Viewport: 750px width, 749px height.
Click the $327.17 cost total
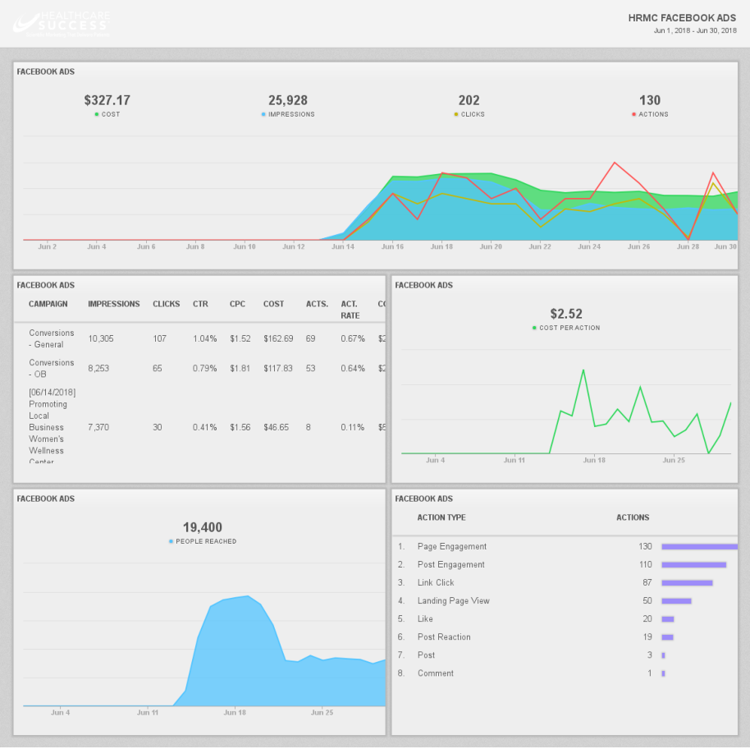(x=107, y=100)
